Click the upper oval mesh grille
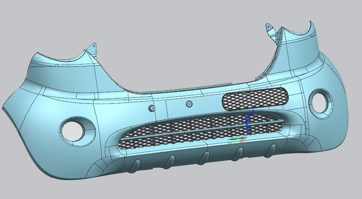 [255, 98]
